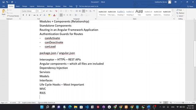This screenshot has width=196, height=110.
Task: Open the Select dropdown in Editing
Action: click(181, 16)
